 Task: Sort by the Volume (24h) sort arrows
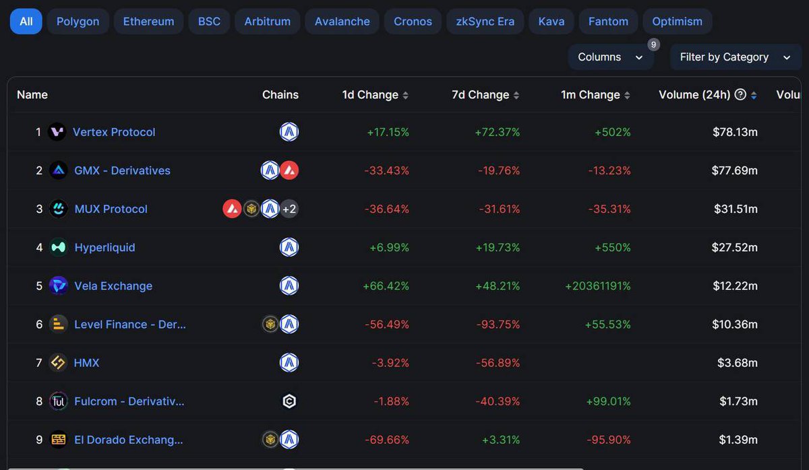(x=754, y=96)
